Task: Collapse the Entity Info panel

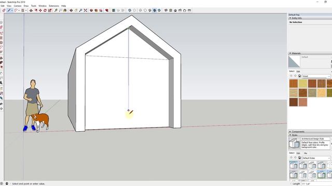Action: coord(290,18)
